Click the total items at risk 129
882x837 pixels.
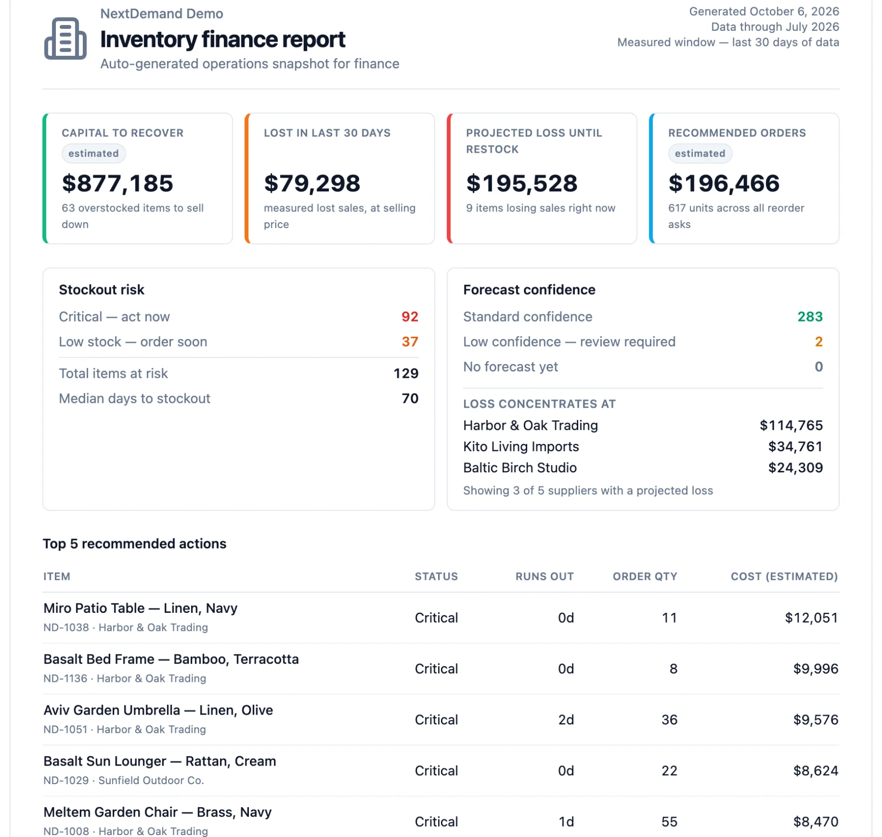coord(406,373)
